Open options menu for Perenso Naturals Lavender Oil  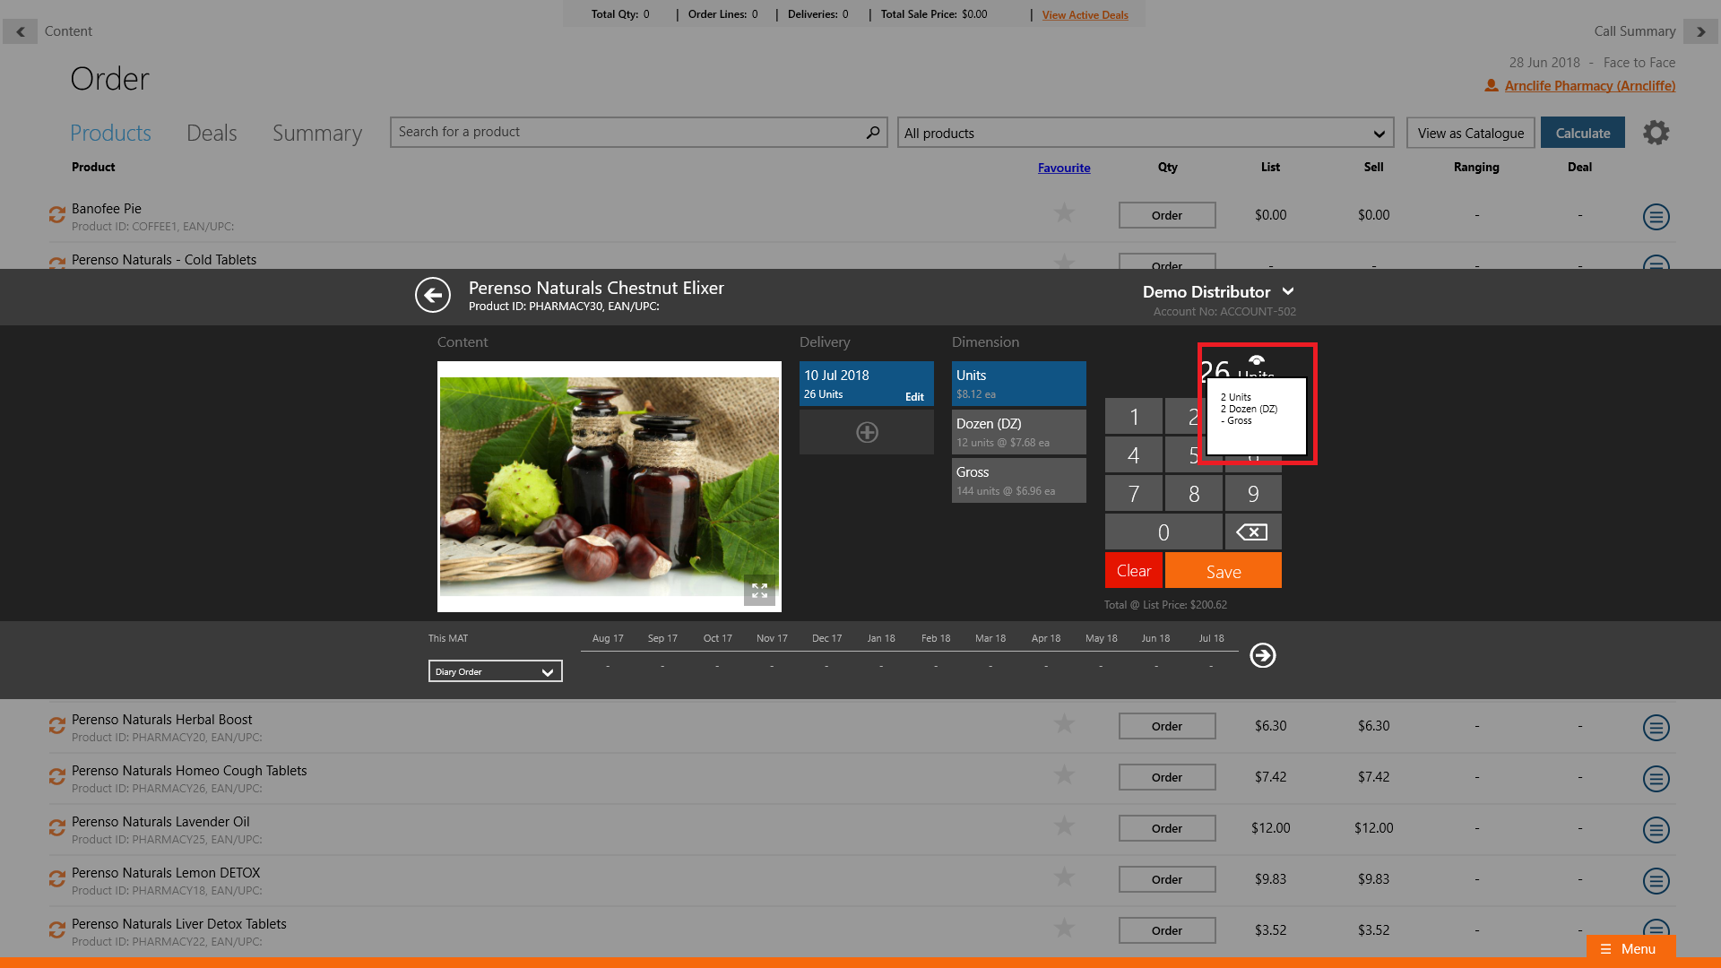[1656, 829]
